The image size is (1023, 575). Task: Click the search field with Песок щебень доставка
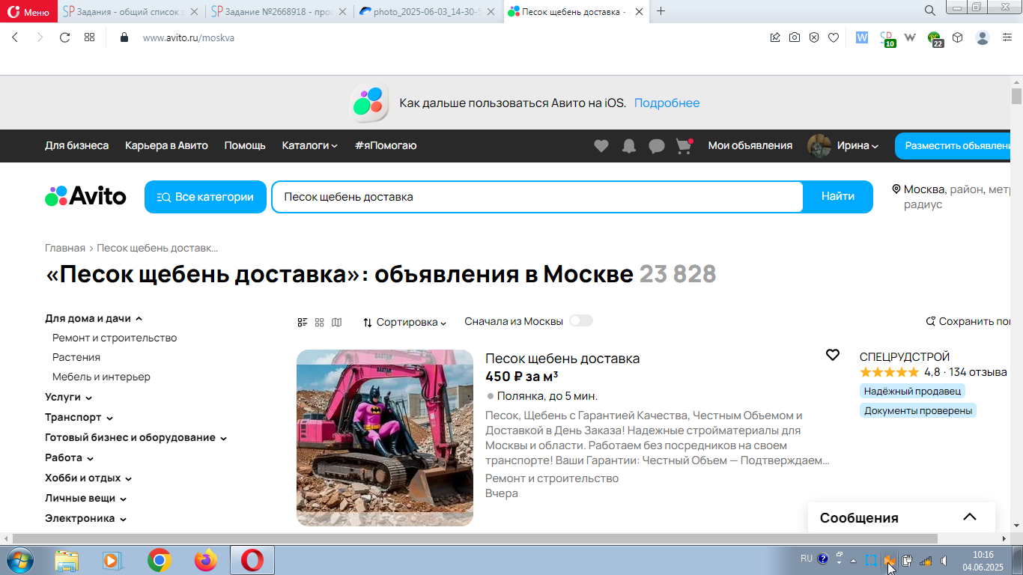click(x=537, y=197)
